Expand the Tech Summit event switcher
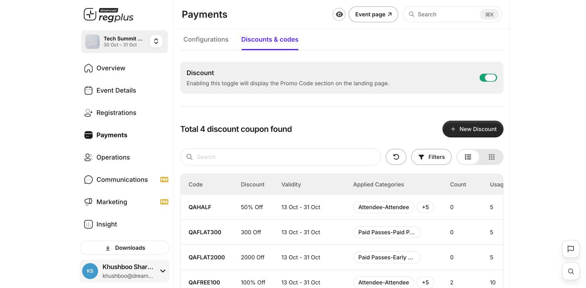586x288 pixels. point(156,41)
